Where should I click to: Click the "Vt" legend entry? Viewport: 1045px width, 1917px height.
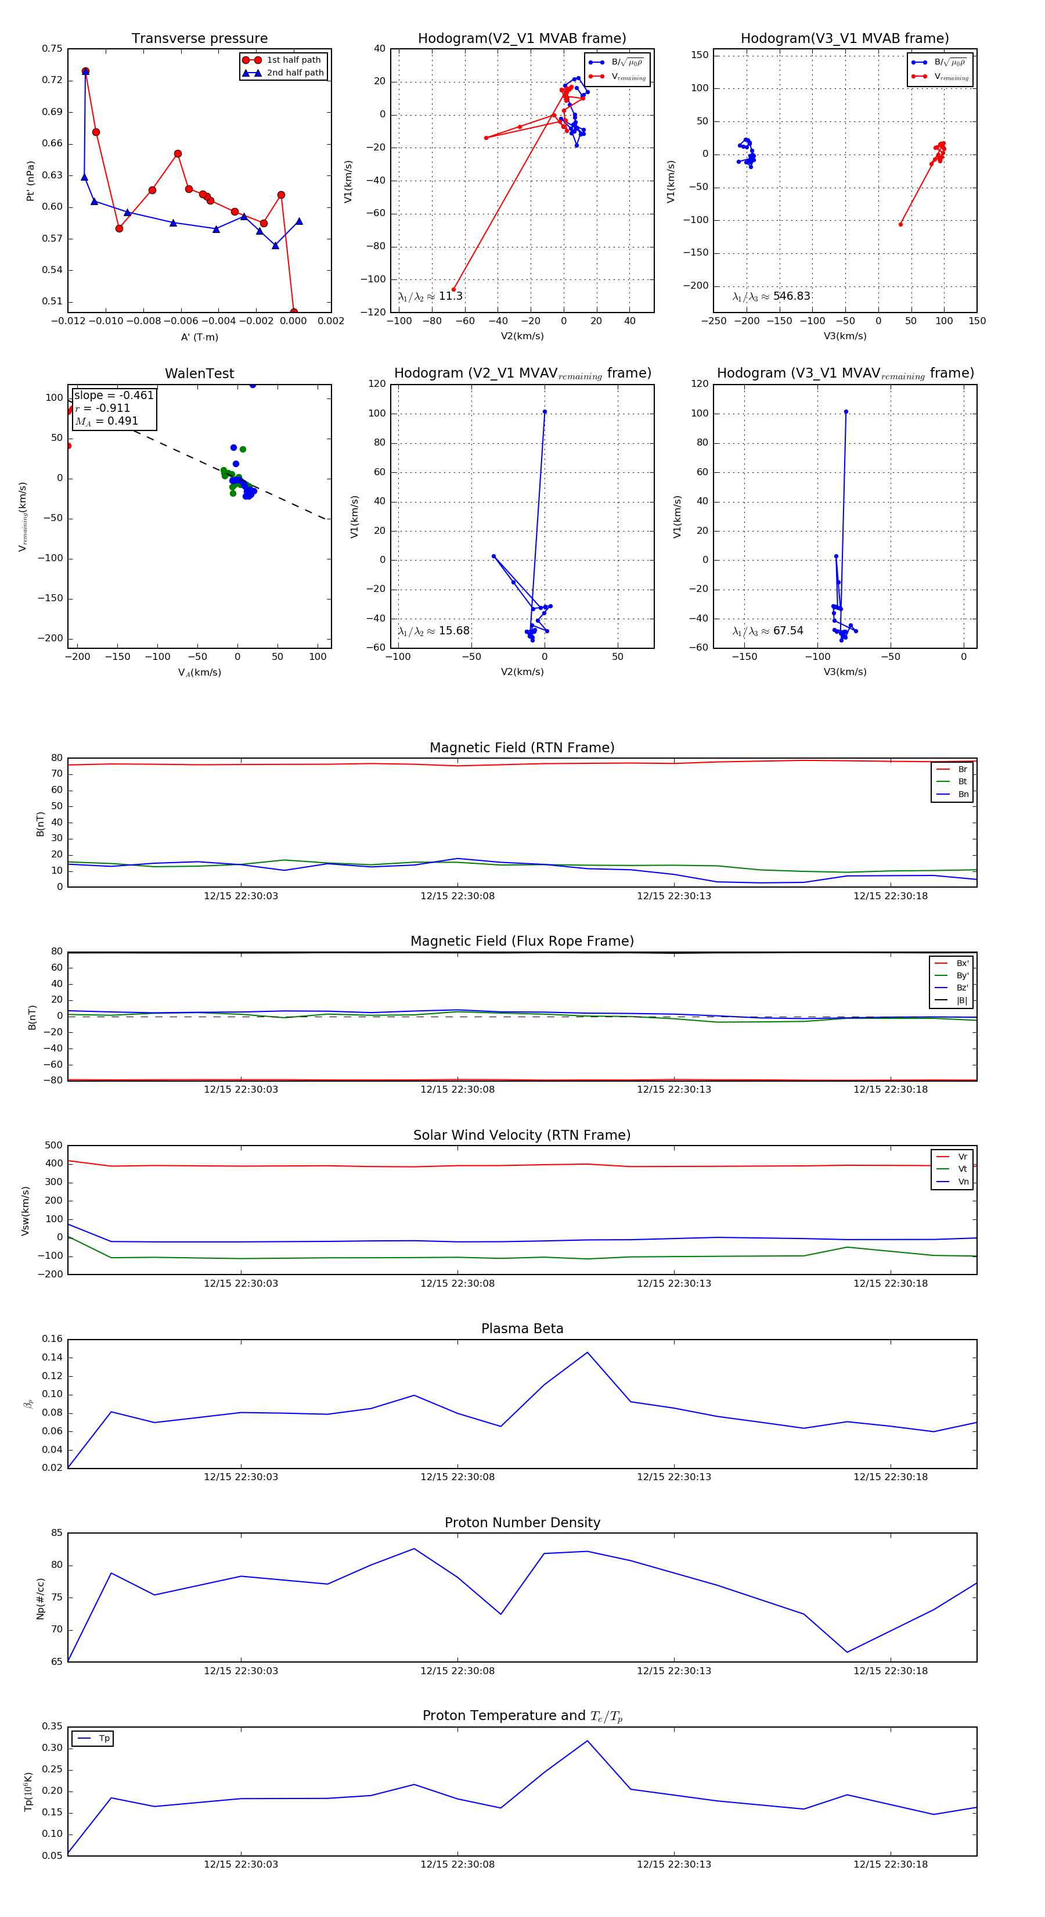(x=953, y=1169)
